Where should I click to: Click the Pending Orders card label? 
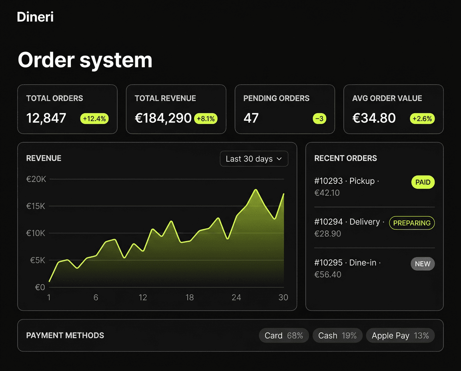277,98
